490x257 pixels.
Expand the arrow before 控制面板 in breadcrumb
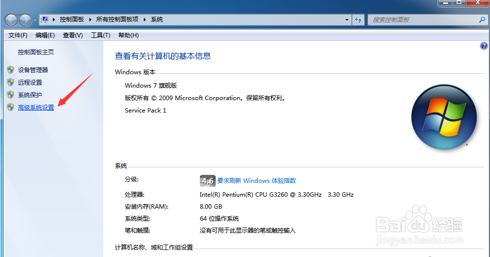click(x=54, y=19)
